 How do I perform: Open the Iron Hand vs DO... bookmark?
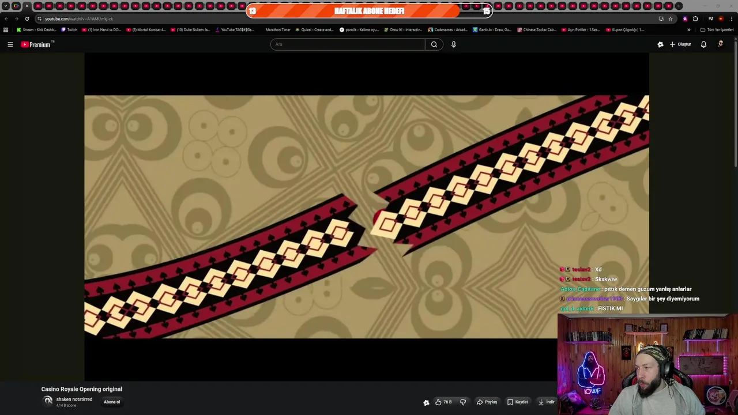pyautogui.click(x=101, y=29)
